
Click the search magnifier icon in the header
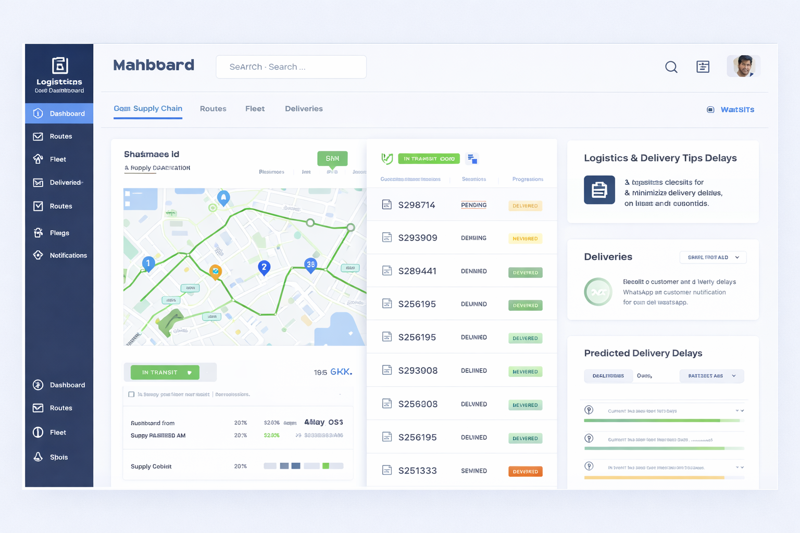click(671, 67)
